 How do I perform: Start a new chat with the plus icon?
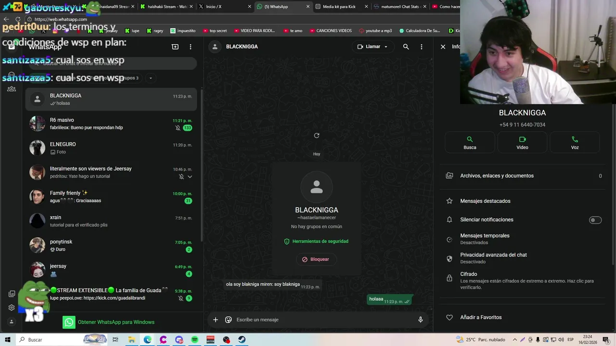pyautogui.click(x=175, y=47)
